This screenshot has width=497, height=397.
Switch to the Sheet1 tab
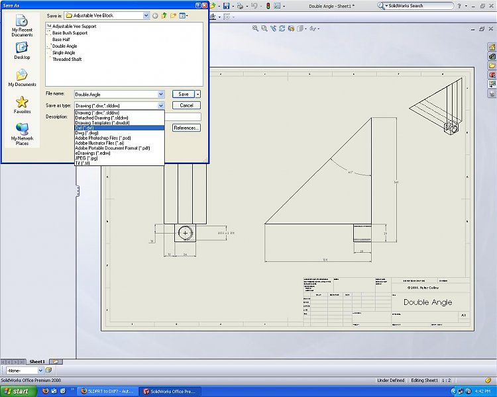pos(36,362)
